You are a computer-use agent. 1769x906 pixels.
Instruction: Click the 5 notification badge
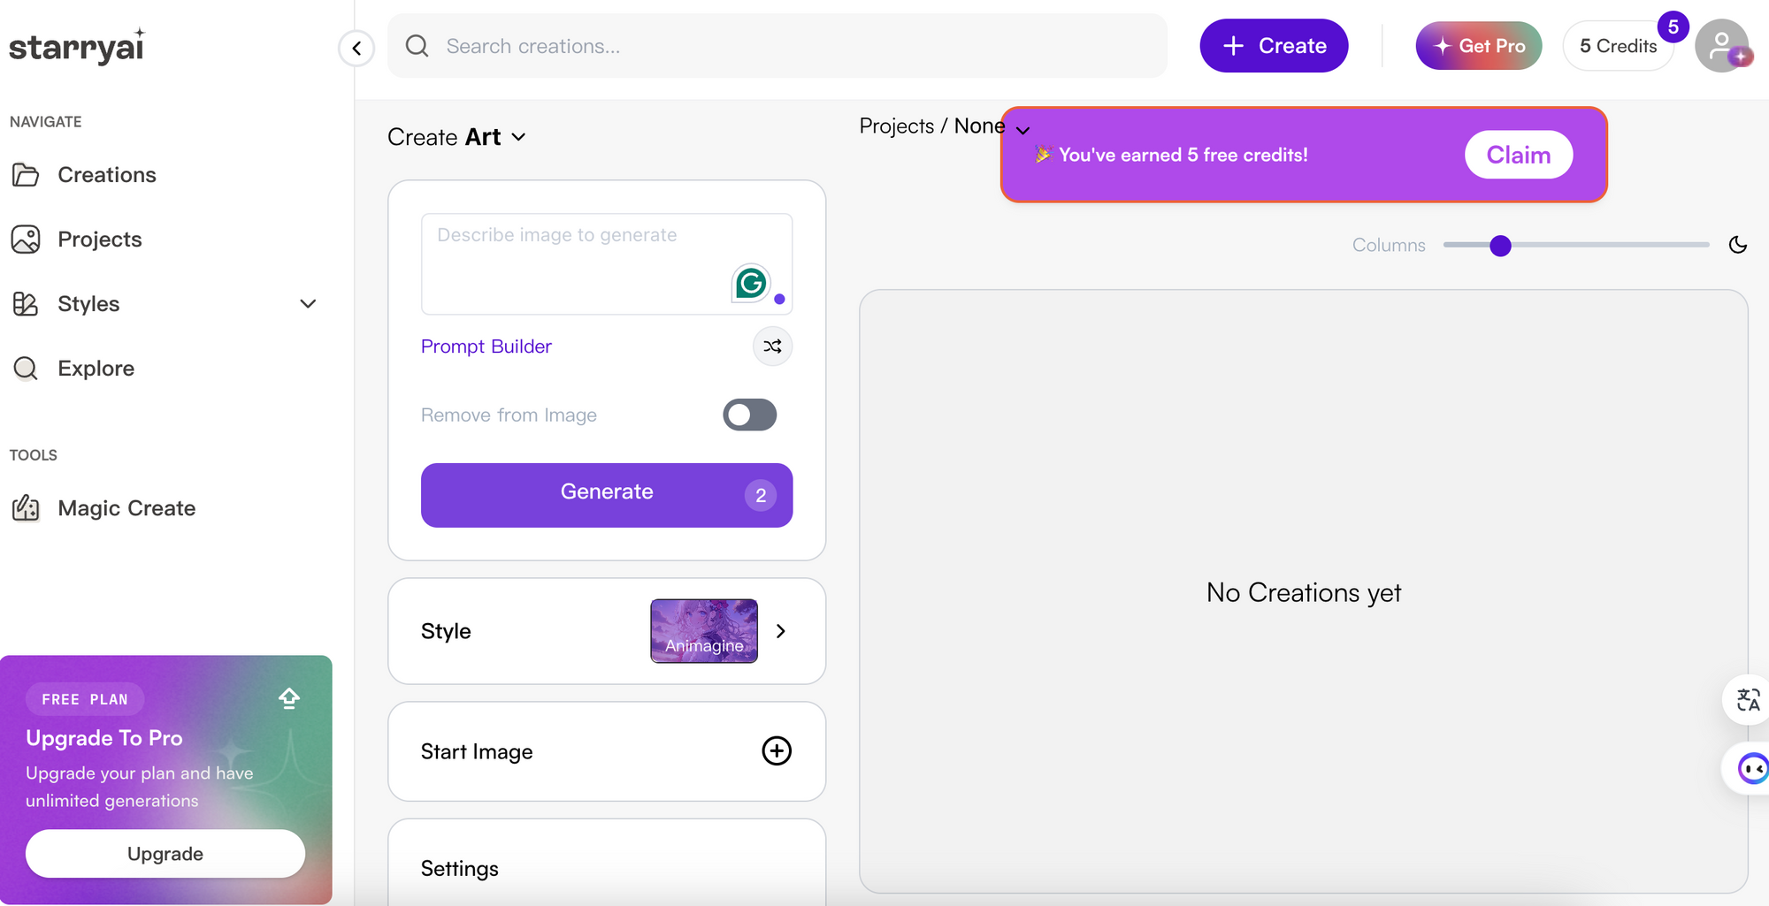1673,27
